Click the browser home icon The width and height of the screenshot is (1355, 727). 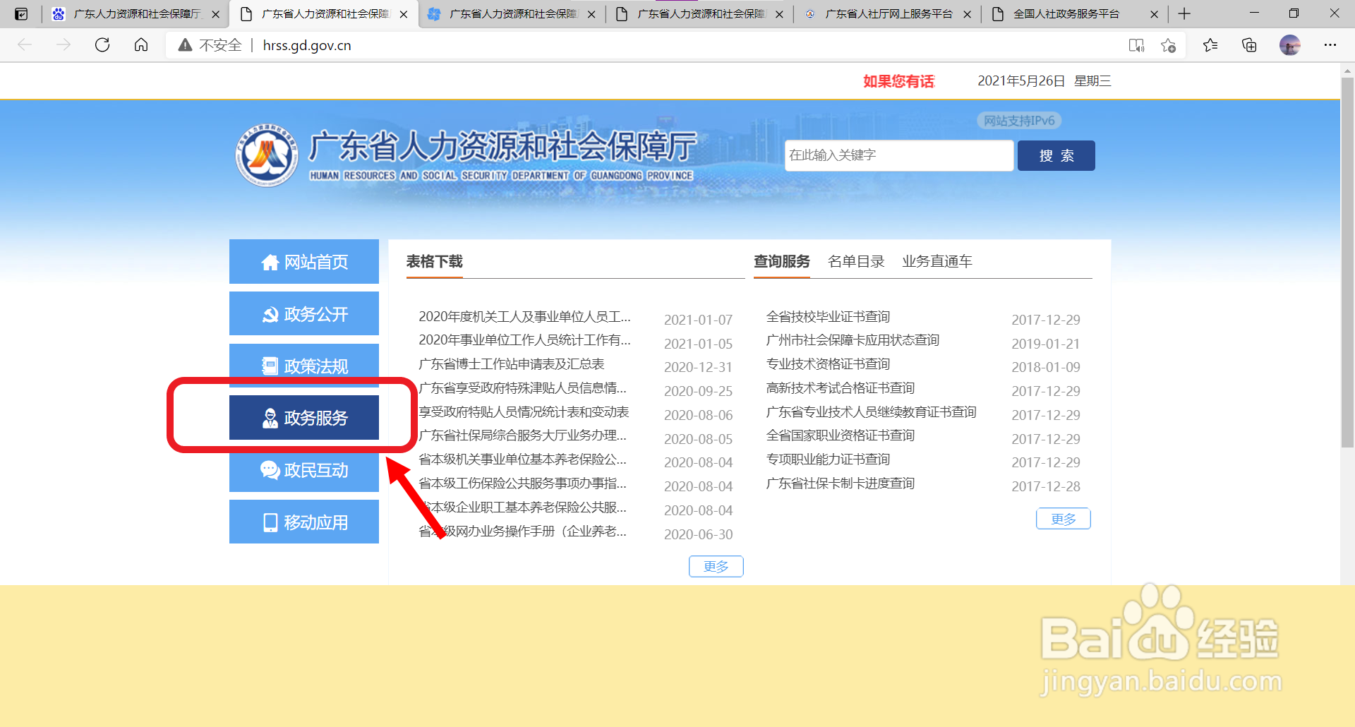tap(141, 45)
